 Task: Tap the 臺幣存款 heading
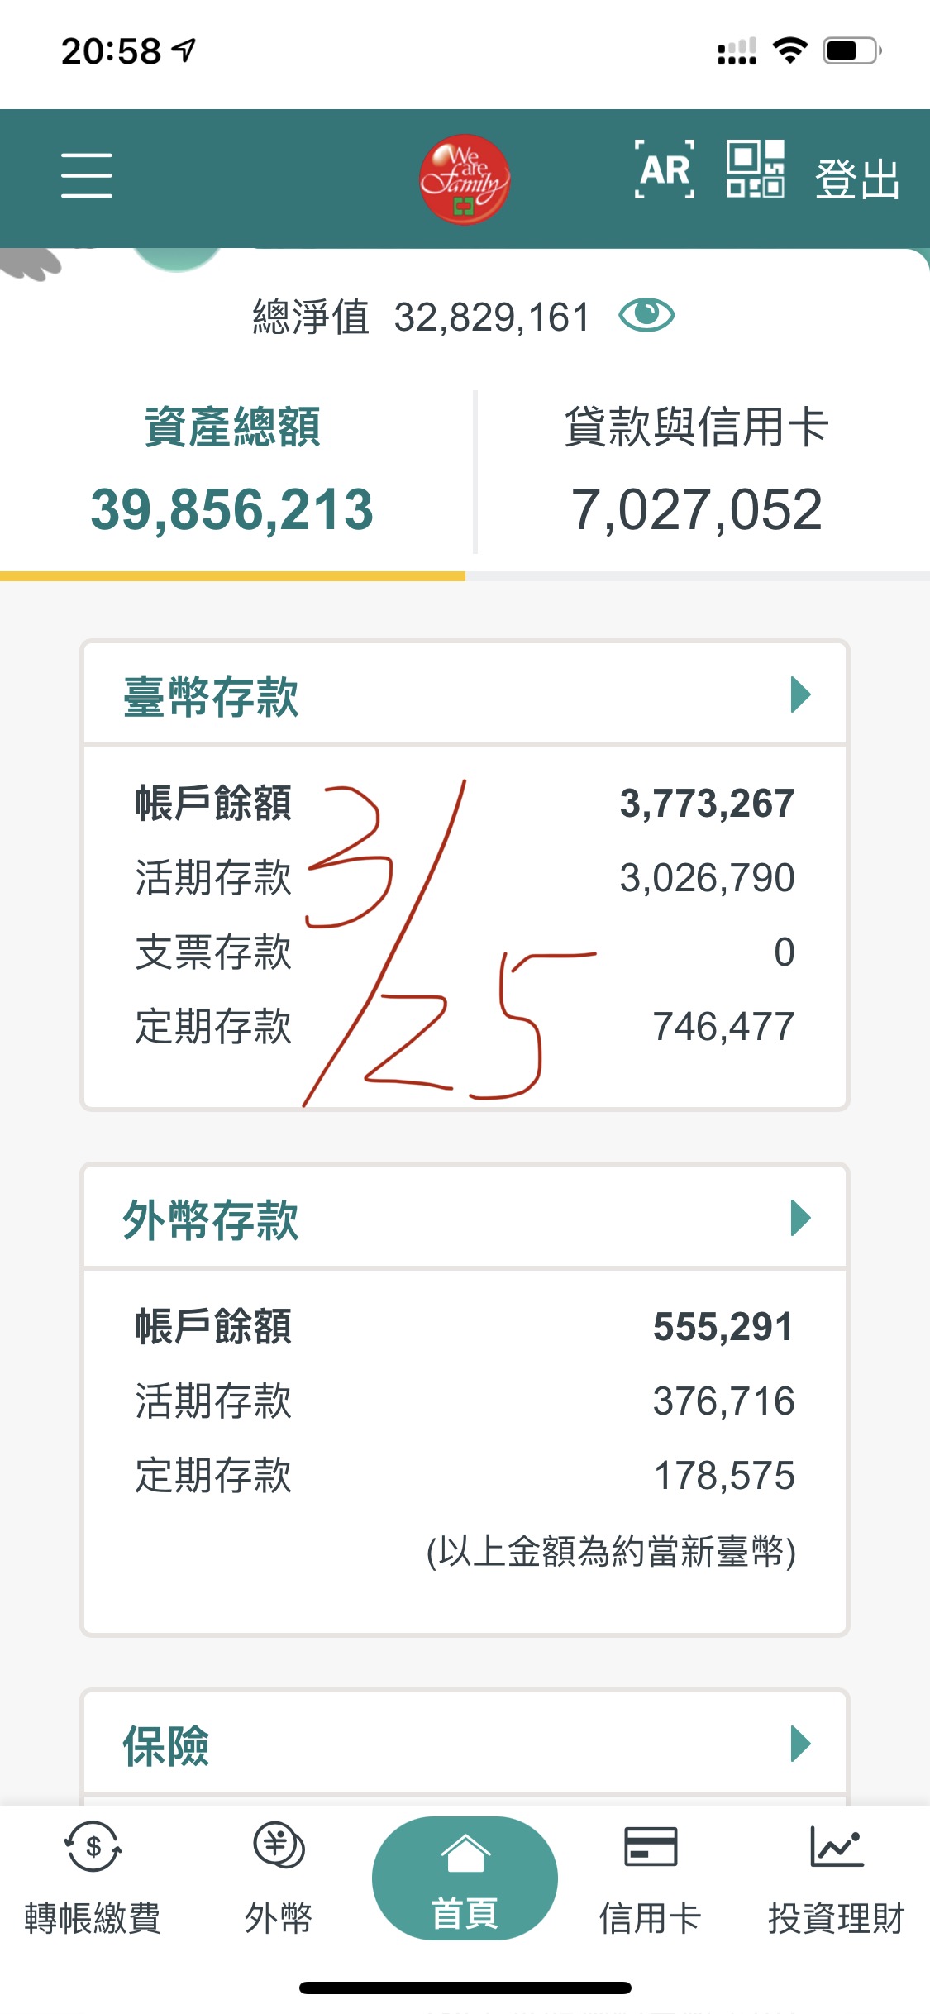(x=211, y=696)
